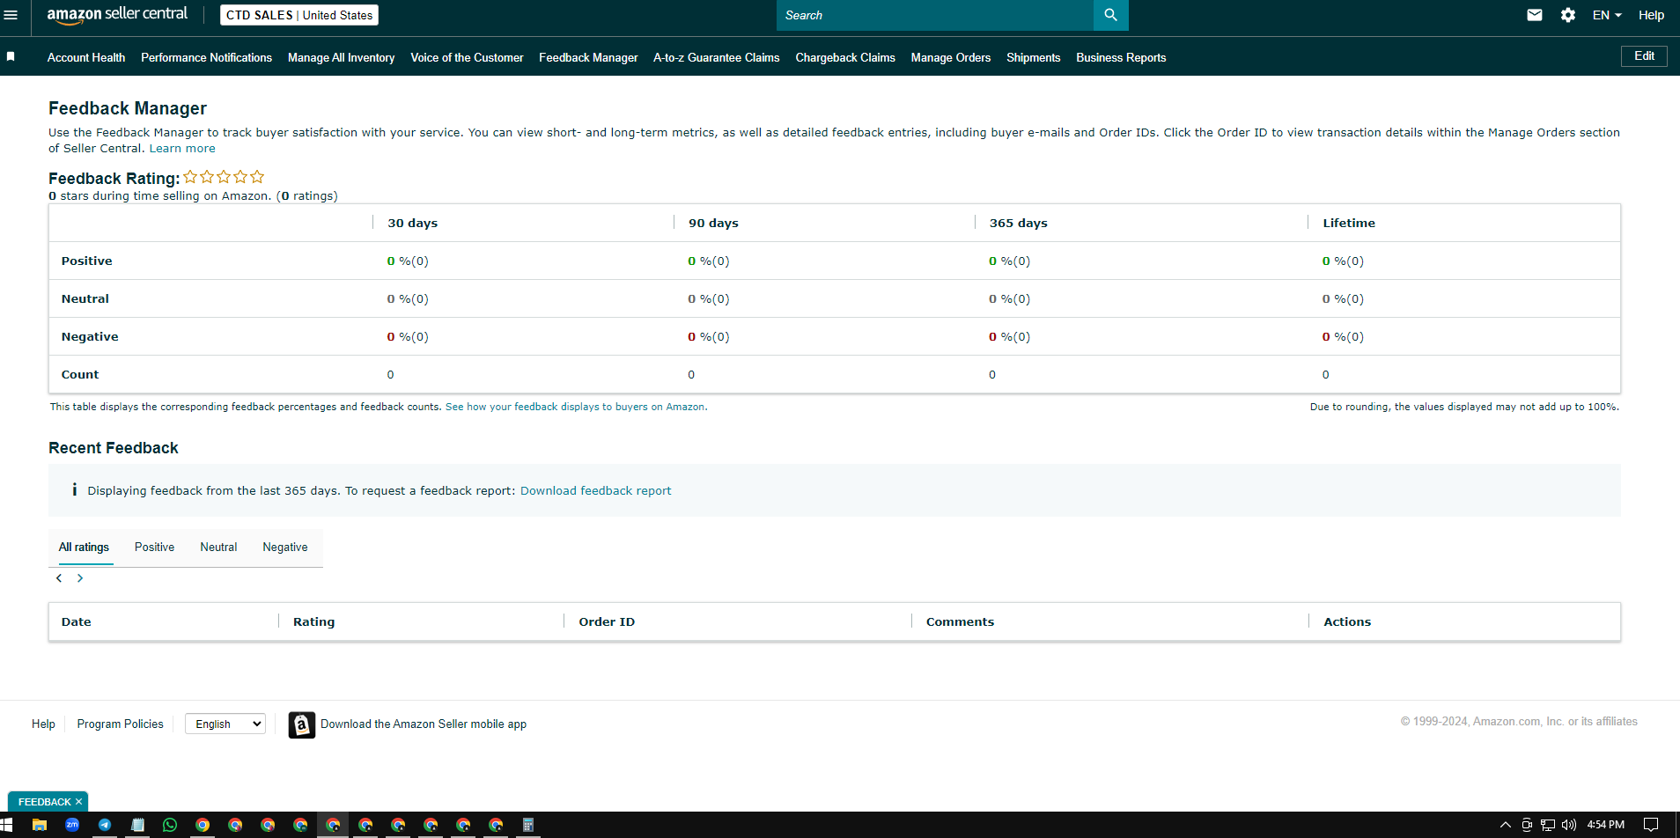Click the Rating column header
This screenshot has width=1680, height=838.
pyautogui.click(x=313, y=621)
